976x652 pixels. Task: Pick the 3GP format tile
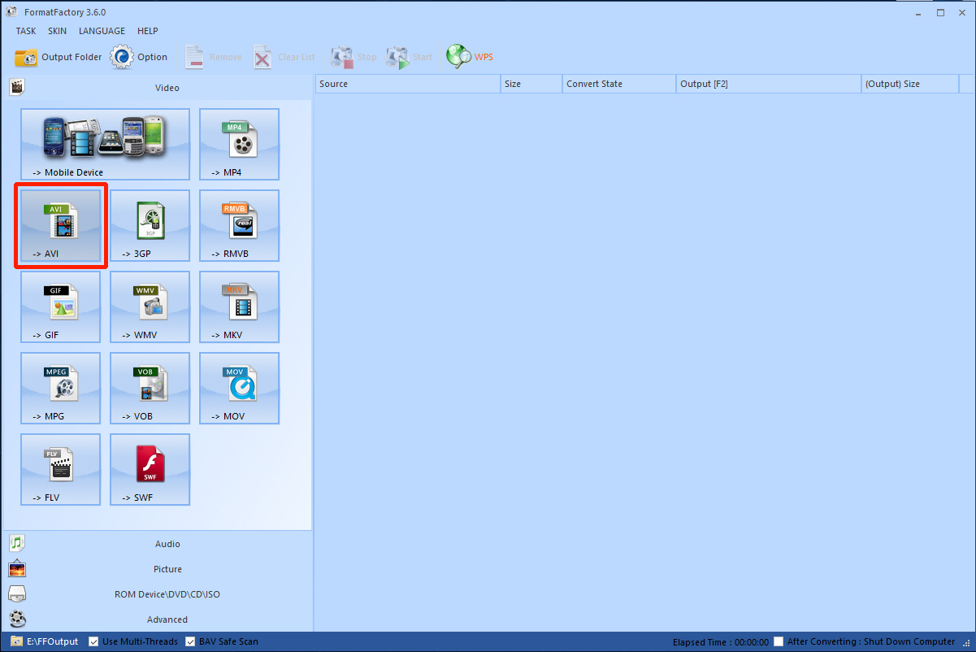[150, 225]
